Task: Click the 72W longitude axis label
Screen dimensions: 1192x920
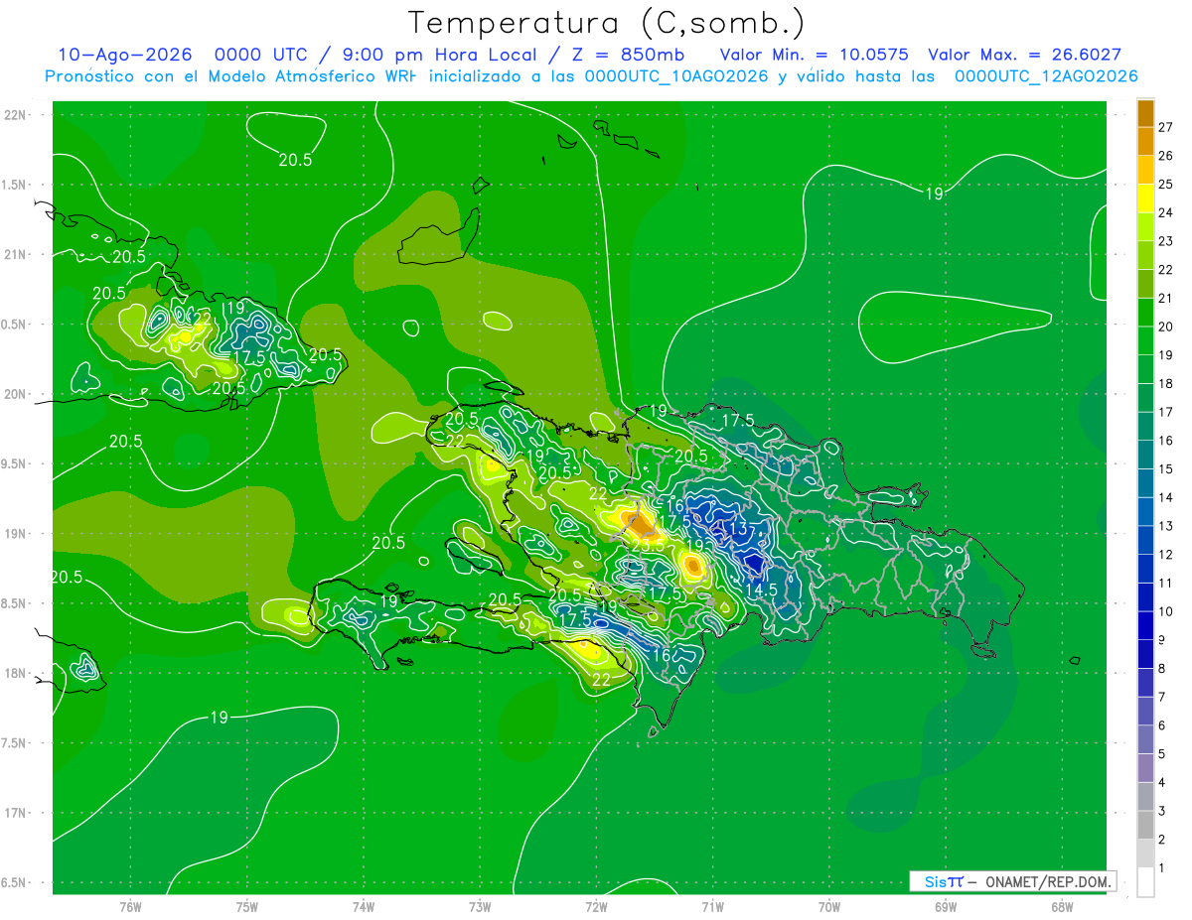Action: 596,906
